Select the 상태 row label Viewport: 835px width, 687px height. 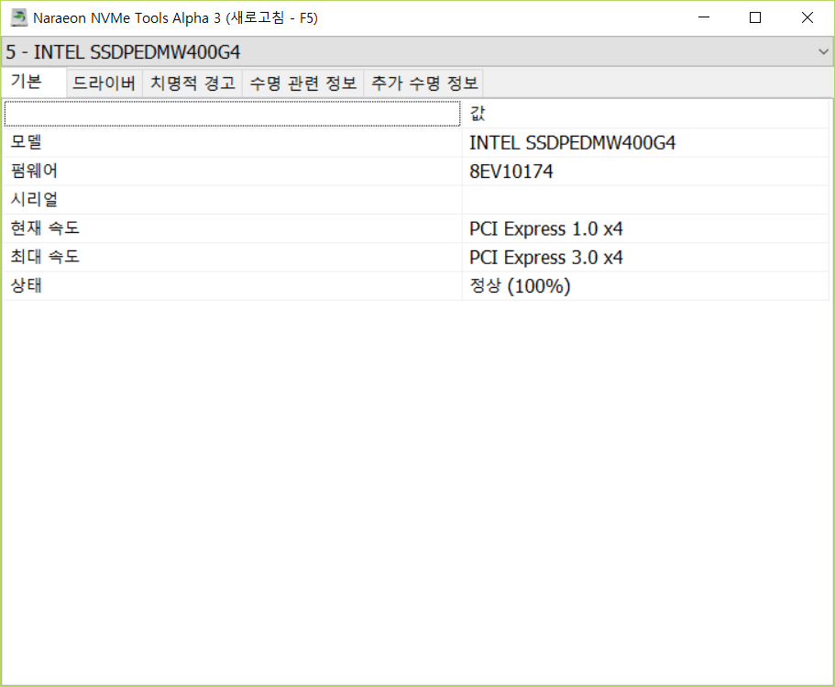[26, 286]
